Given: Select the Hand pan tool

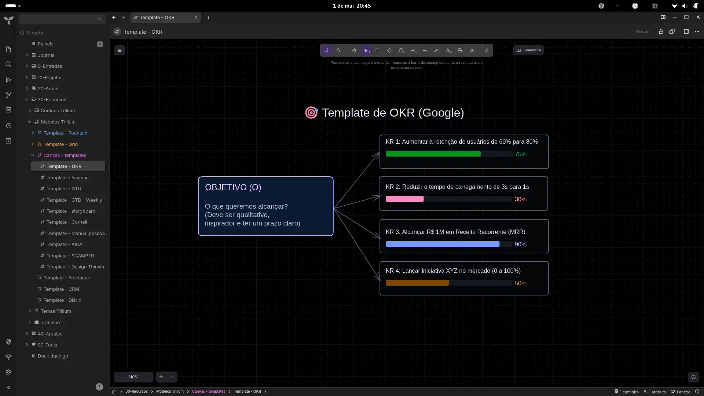Looking at the screenshot, I should 354,51.
